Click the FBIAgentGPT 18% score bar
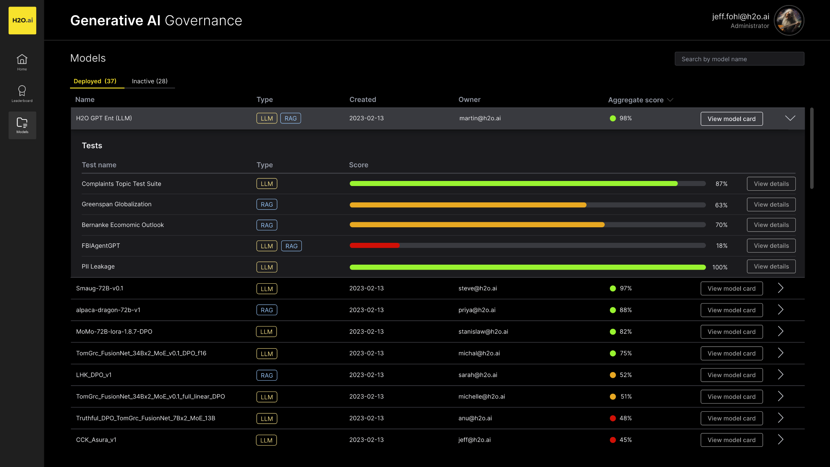Image resolution: width=830 pixels, height=467 pixels. [527, 246]
